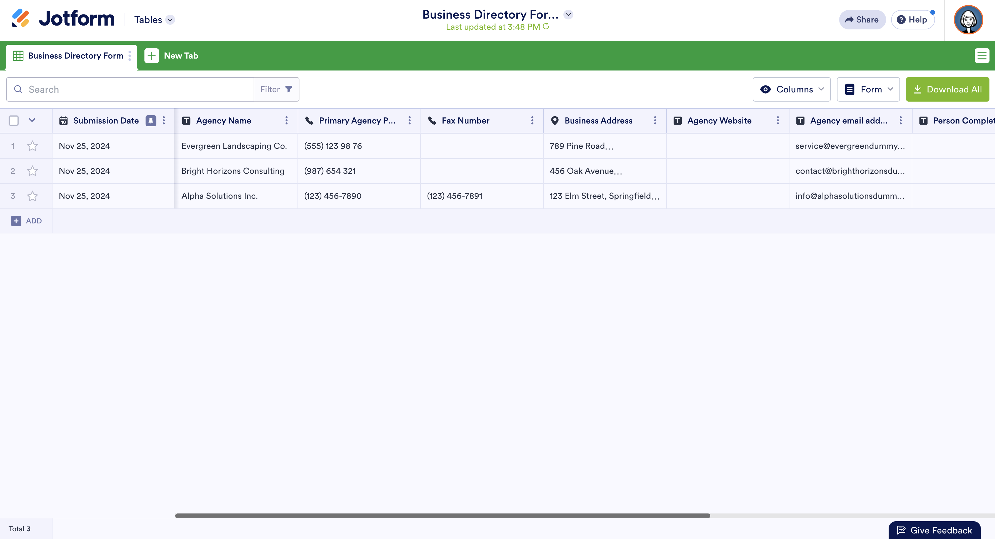
Task: Open Agency Name column three-dot menu
Action: pyautogui.click(x=287, y=121)
